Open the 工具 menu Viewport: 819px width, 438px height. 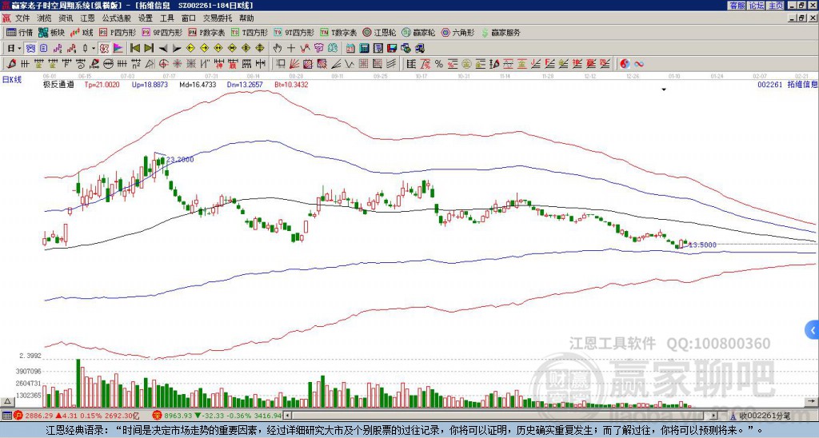point(167,18)
